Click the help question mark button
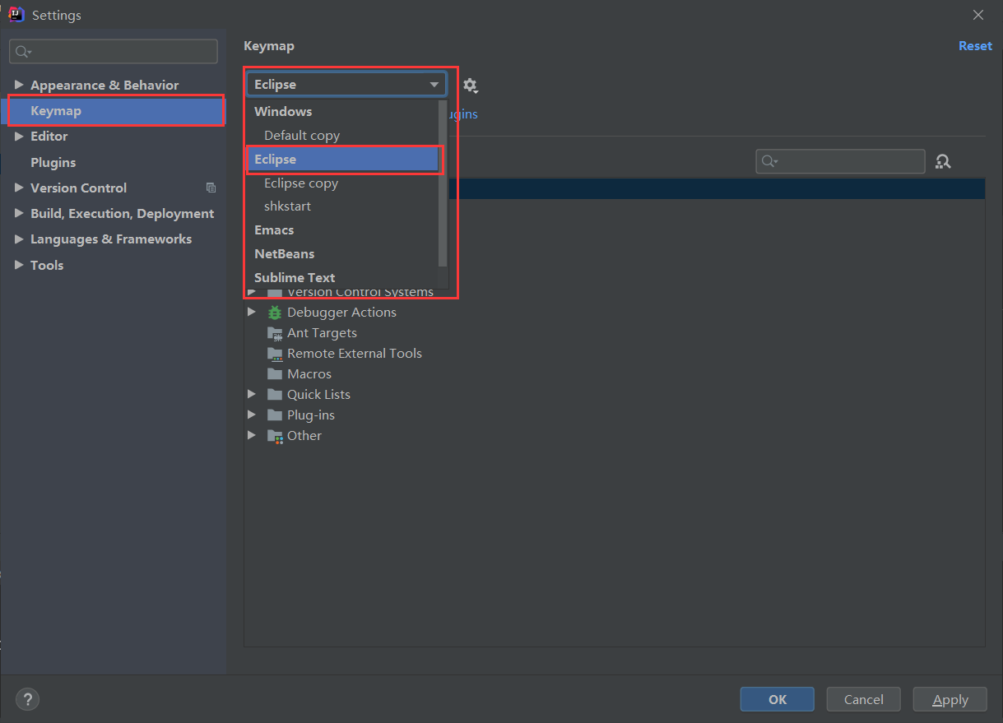Viewport: 1003px width, 723px height. click(27, 700)
